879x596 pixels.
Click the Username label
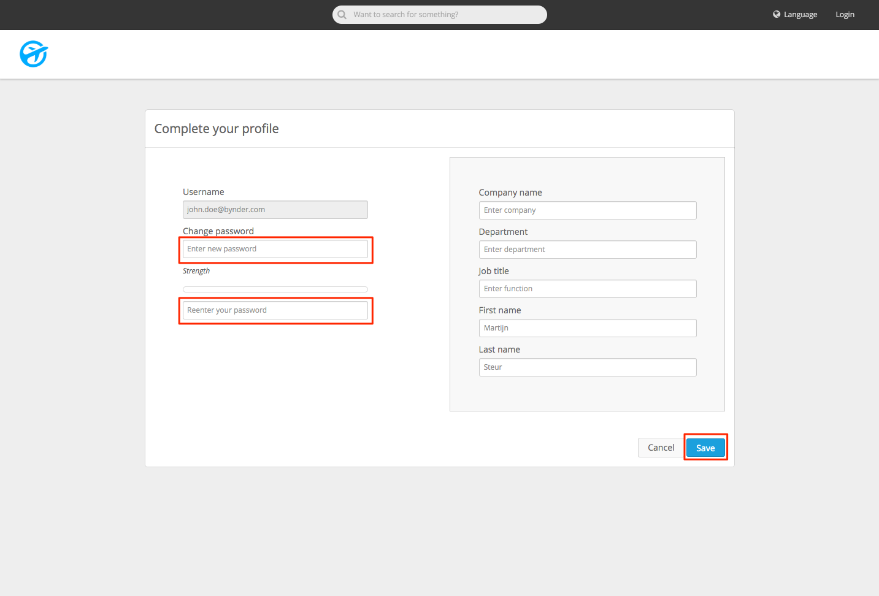204,192
